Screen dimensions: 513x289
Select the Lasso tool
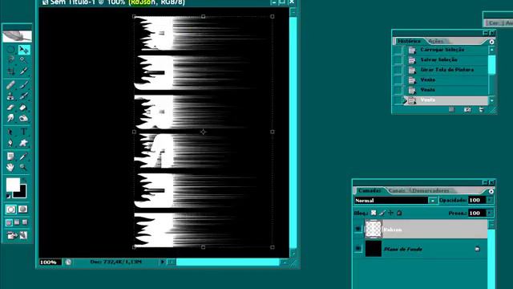[10, 59]
